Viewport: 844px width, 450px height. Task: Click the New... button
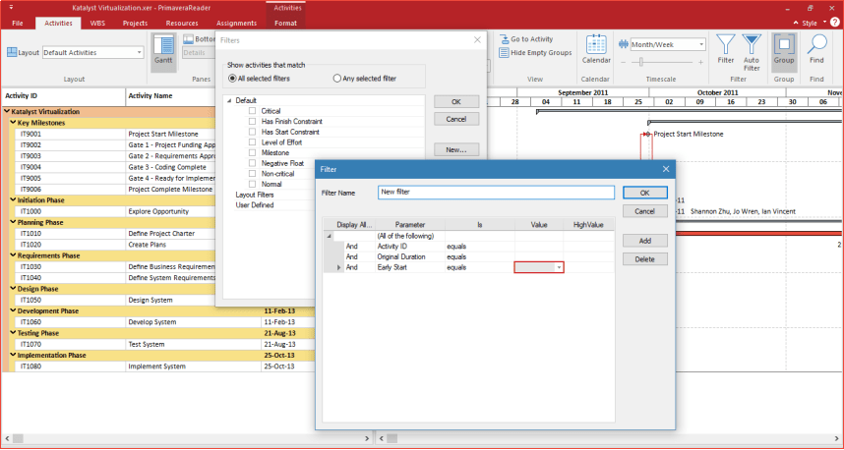[x=456, y=150]
